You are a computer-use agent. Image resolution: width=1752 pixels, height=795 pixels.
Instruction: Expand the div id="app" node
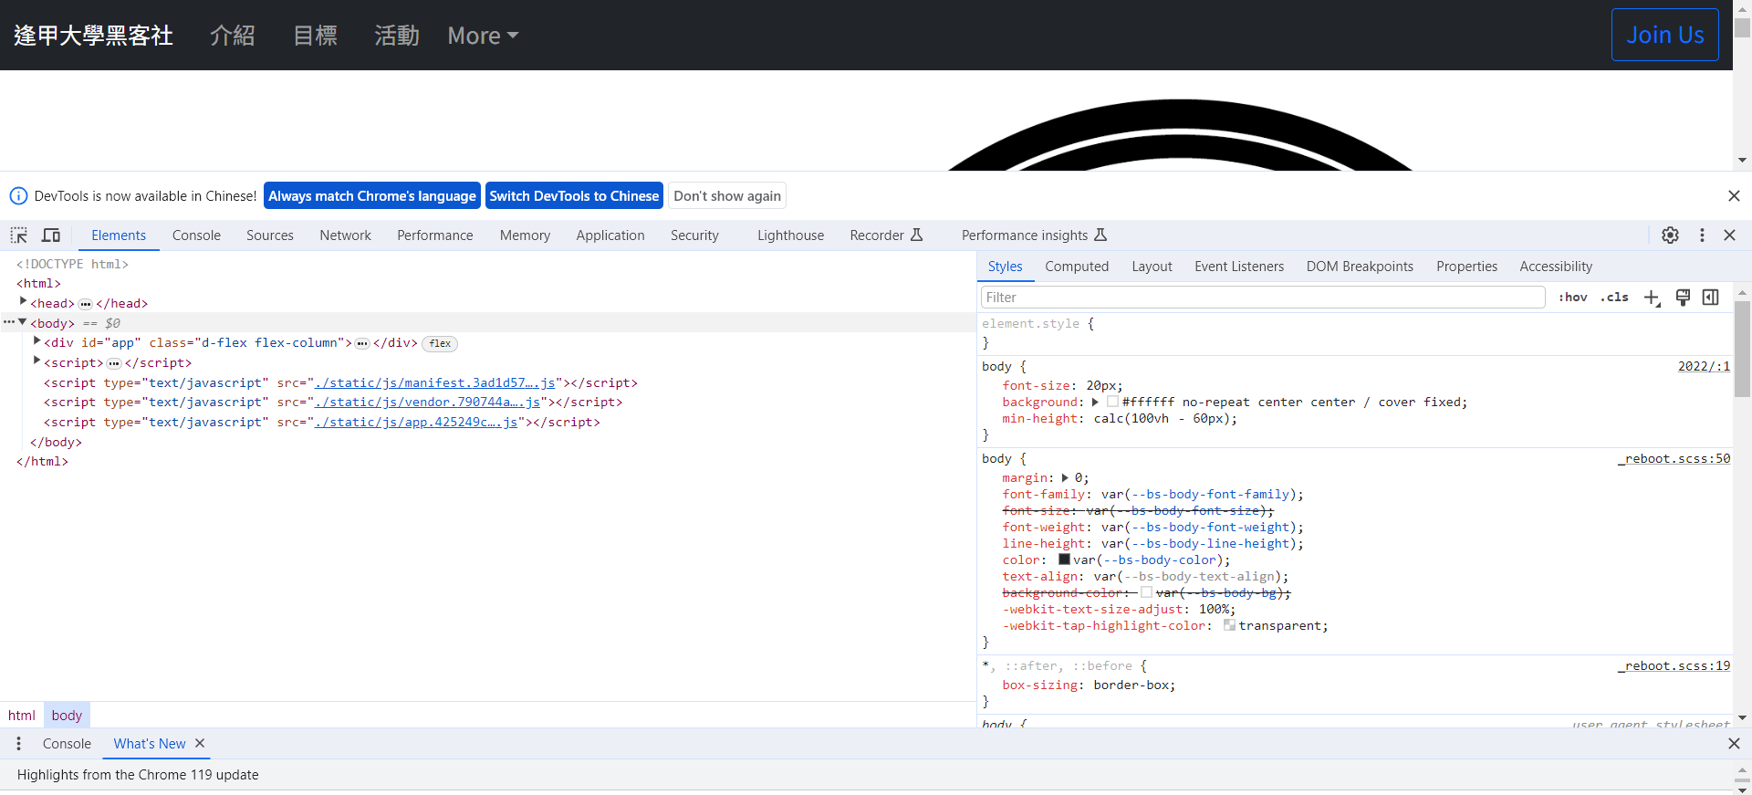(36, 341)
